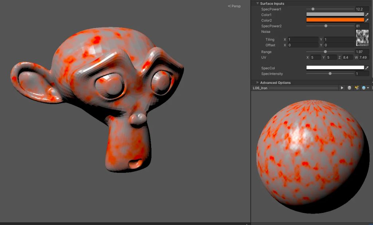Click the SpecPower2 value field showing 81
The height and width of the screenshot is (225, 373).
click(x=362, y=26)
